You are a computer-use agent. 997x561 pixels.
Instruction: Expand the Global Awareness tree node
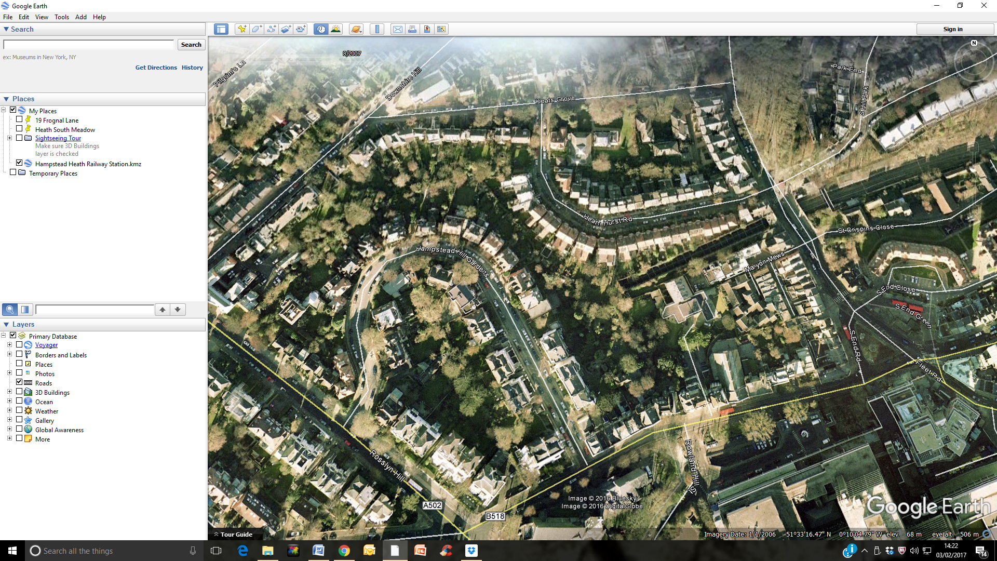[9, 429]
